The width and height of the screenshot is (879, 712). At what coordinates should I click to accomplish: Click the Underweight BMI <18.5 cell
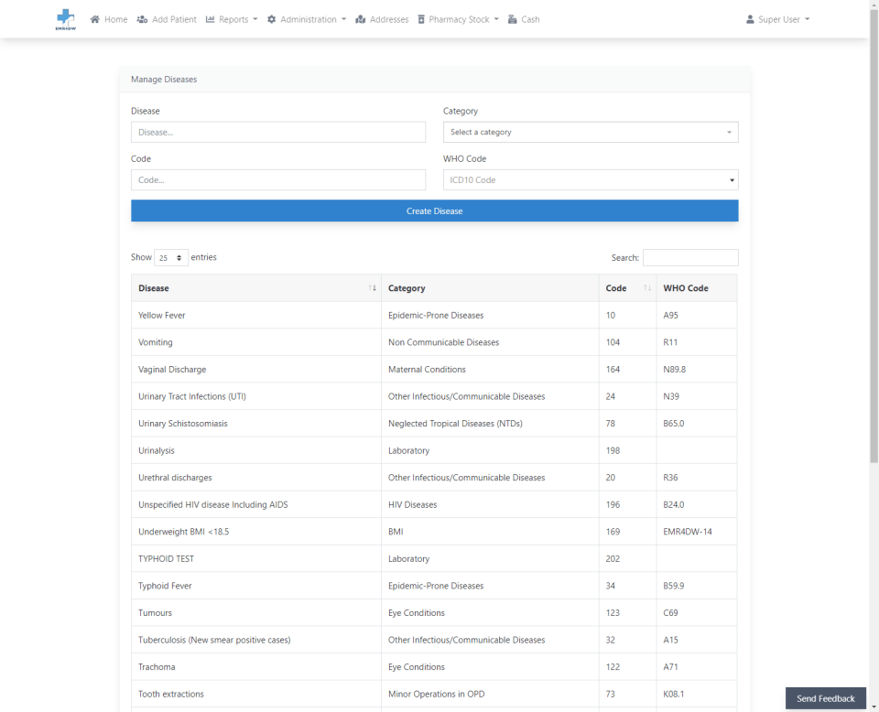tap(256, 532)
